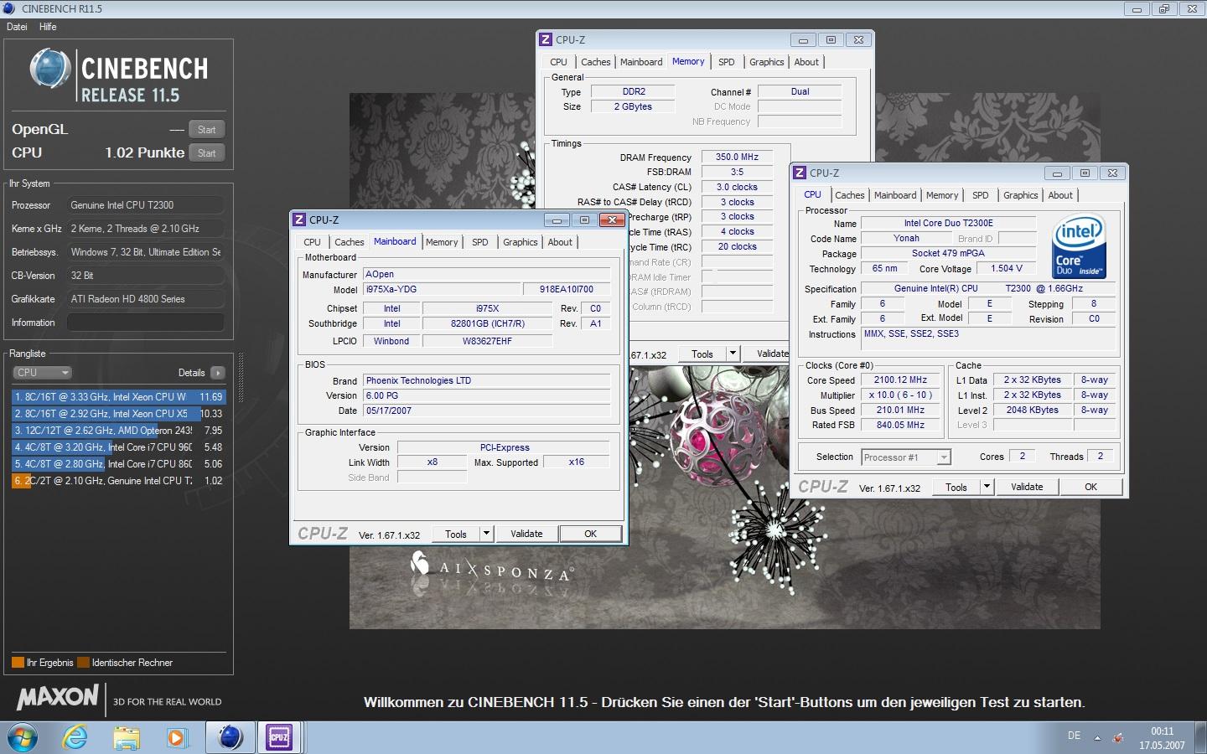Viewport: 1207px width, 754px height.
Task: Click OK in Mainboard CPU-Z window
Action: coord(591,534)
